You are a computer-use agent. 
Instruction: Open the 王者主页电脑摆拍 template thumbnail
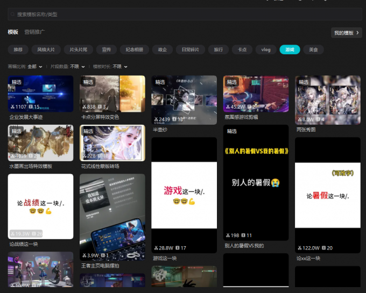(112, 217)
